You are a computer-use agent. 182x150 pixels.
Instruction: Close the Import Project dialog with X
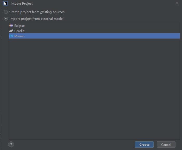[x=177, y=3]
